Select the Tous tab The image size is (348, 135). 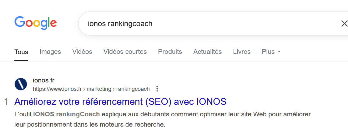pos(21,52)
